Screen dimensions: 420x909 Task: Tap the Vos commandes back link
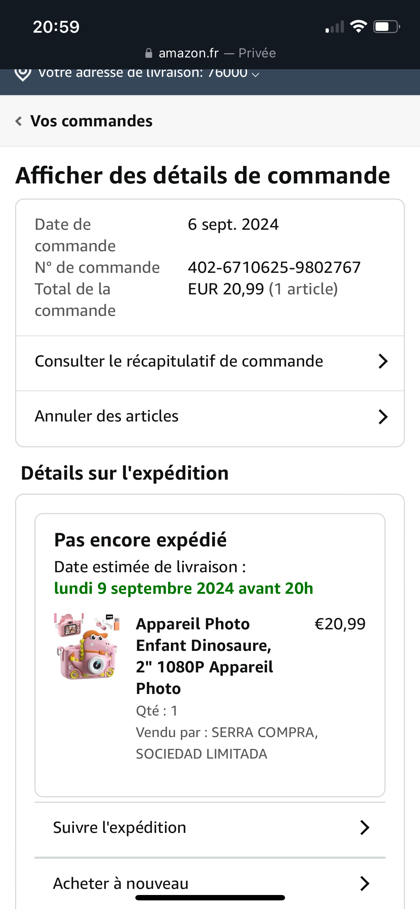click(91, 121)
